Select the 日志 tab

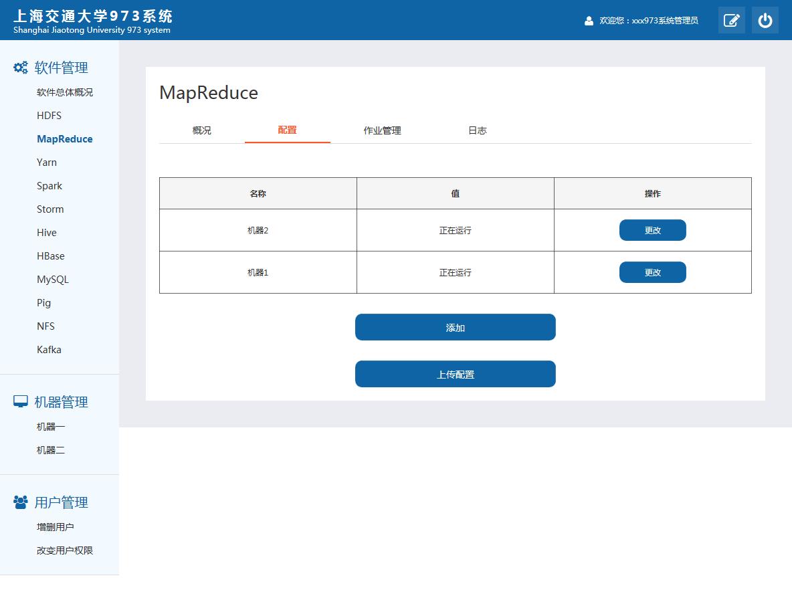(x=477, y=130)
